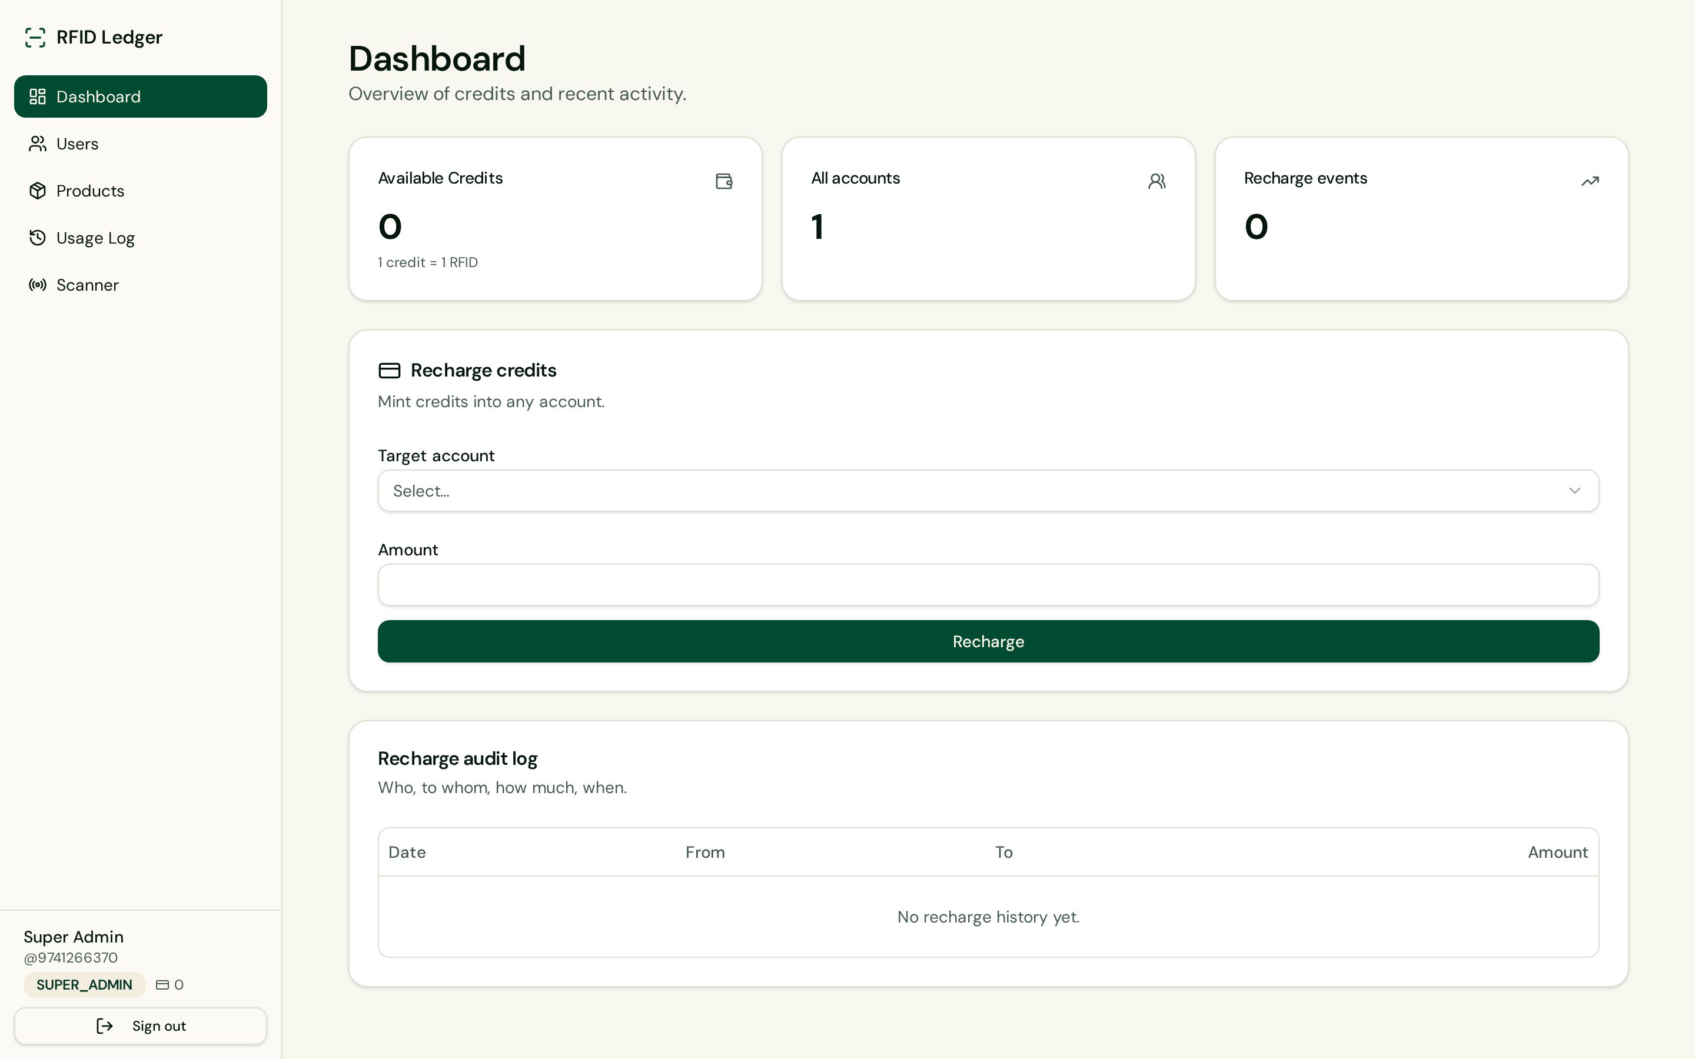Open the Products section
Viewport: 1695px width, 1059px height.
[x=140, y=191]
